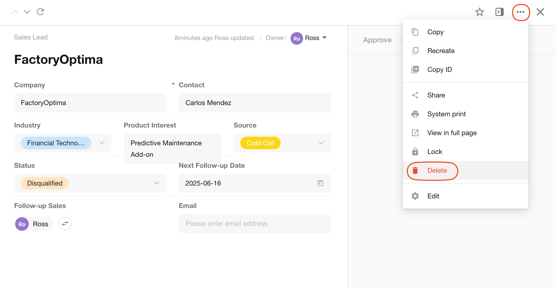556x288 pixels.
Task: Open the three-dot more options menu
Action: coord(520,12)
